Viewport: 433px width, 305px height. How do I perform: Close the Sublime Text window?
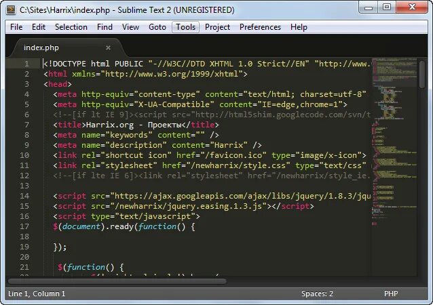tap(412, 7)
